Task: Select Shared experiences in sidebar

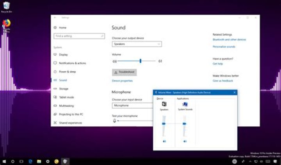Action: 70,123
